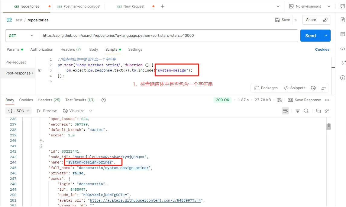Open the documentation icon in right sidebar
The height and width of the screenshot is (207, 346).
coord(342,20)
